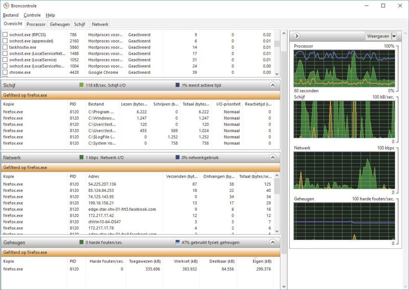Click the PID column header in Schijf table

(x=73, y=104)
